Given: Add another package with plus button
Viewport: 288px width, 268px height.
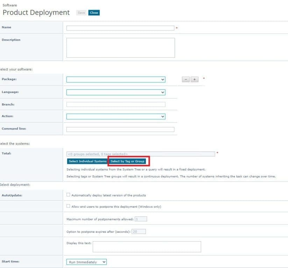Looking at the screenshot, I should click(194, 80).
